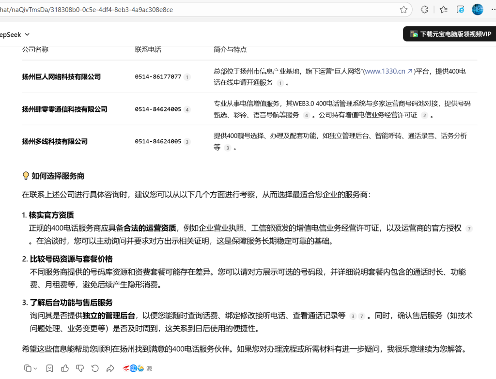
Task: Open the IE mode page icon
Action: [x=462, y=9]
